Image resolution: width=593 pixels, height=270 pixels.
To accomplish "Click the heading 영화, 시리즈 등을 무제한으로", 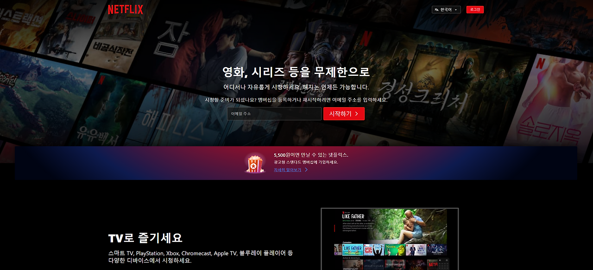I will pos(296,72).
